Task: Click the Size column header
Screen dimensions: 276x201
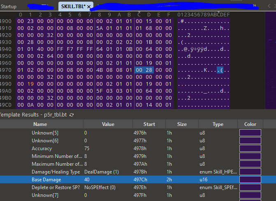Action: 182,124
